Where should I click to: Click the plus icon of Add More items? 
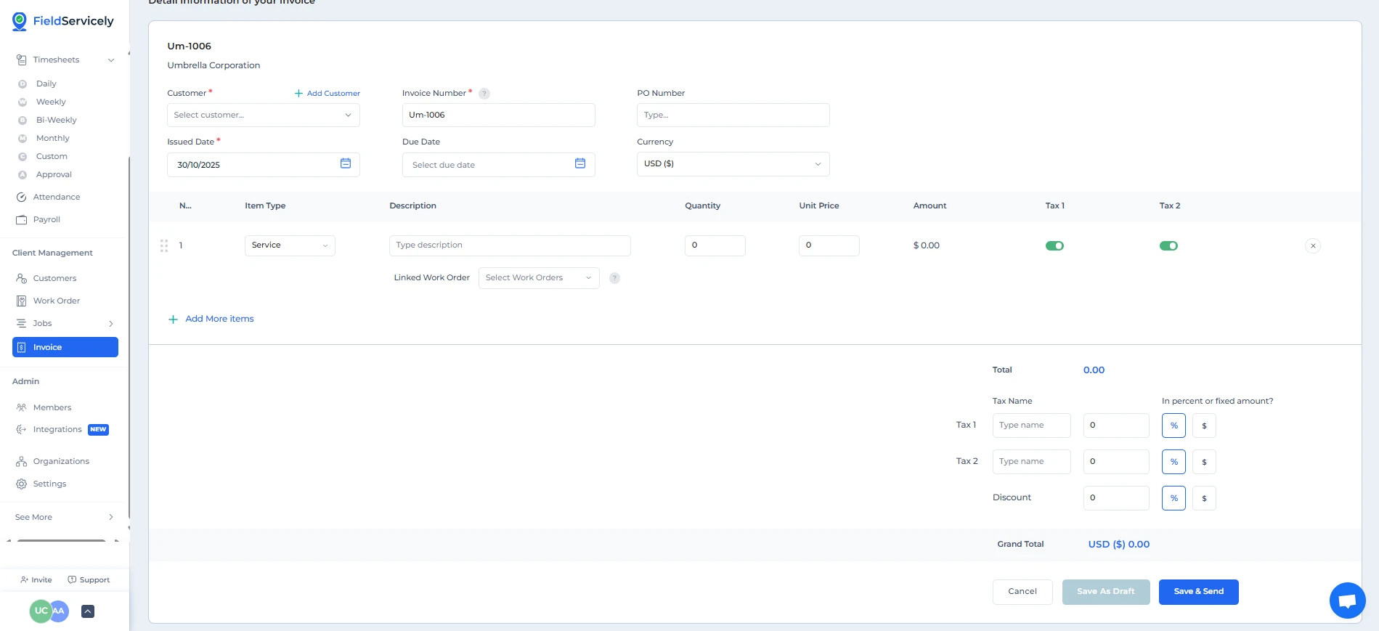tap(173, 319)
